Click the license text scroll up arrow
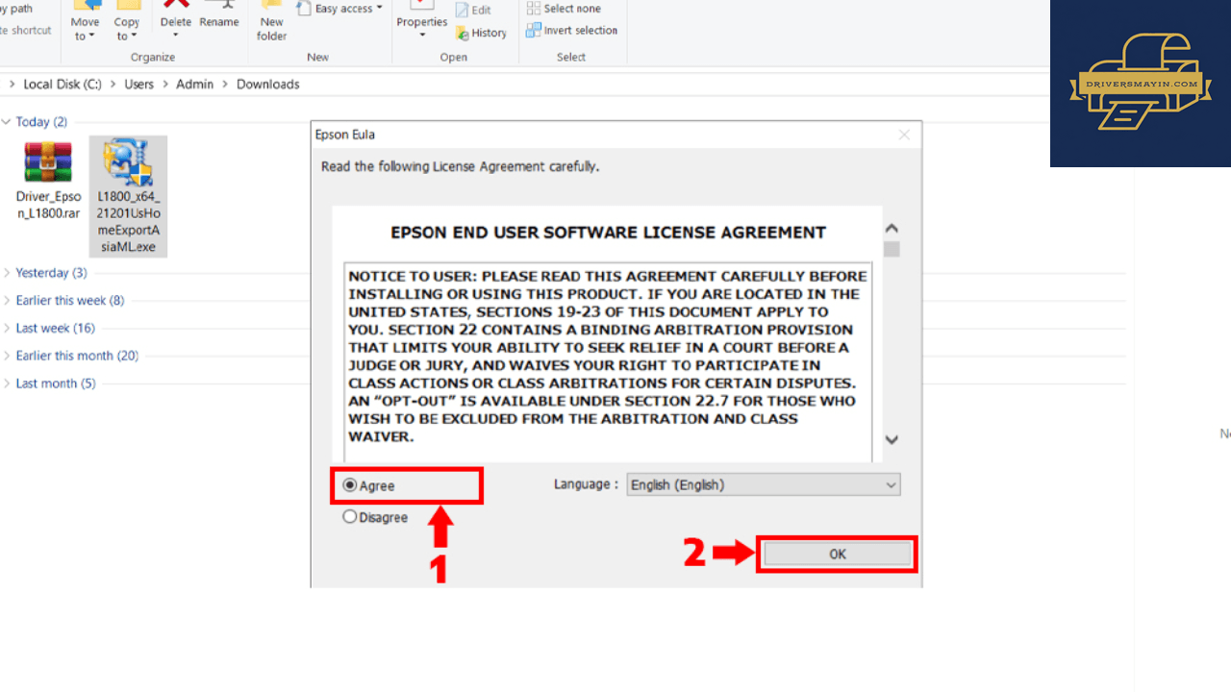 [892, 229]
